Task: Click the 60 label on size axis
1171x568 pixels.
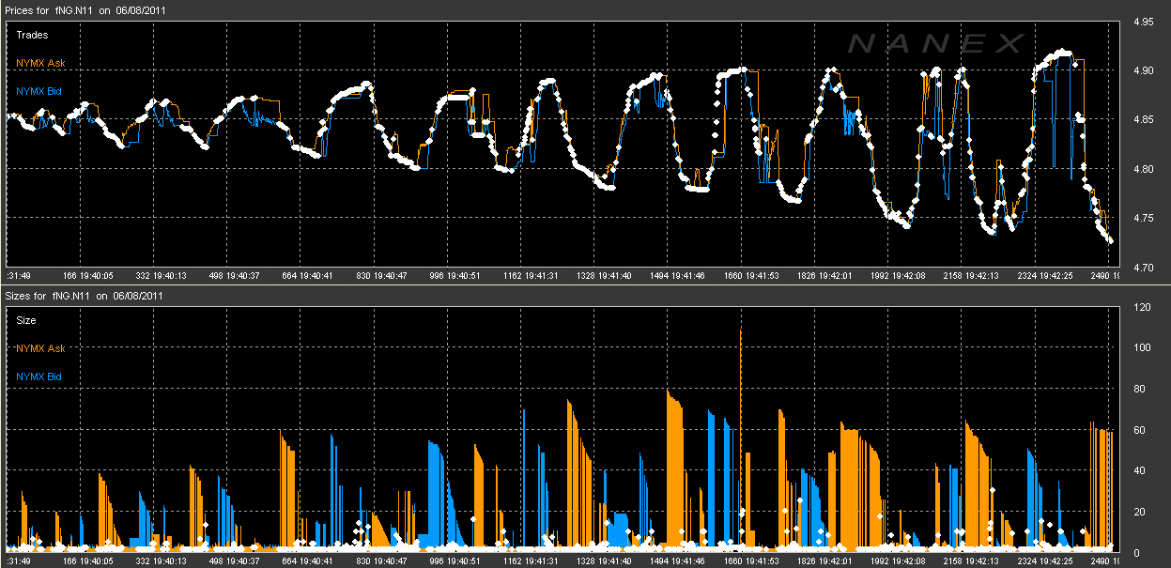Action: (x=1139, y=430)
